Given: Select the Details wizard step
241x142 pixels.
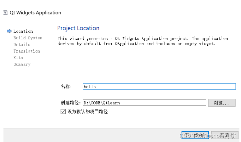Looking at the screenshot, I should tap(22, 44).
